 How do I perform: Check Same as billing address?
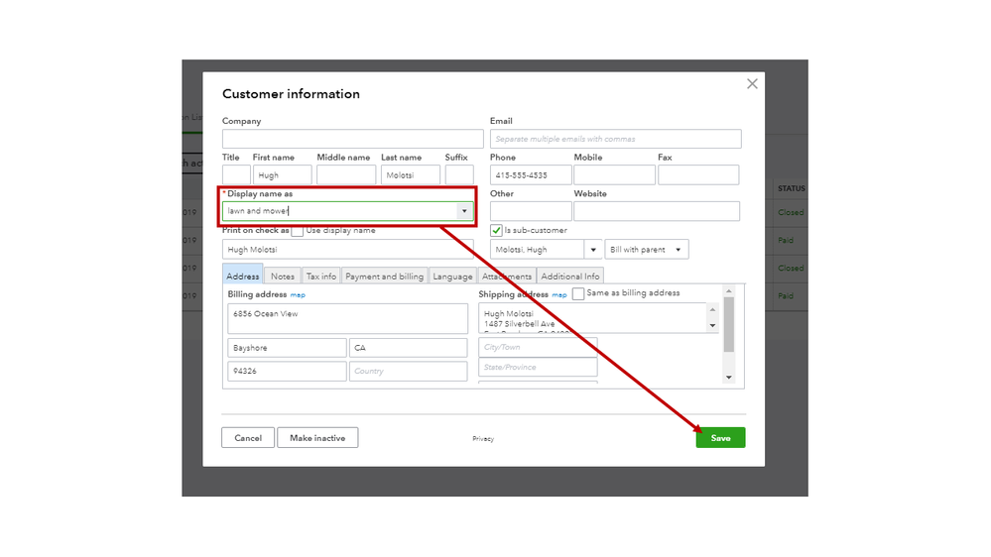[578, 293]
